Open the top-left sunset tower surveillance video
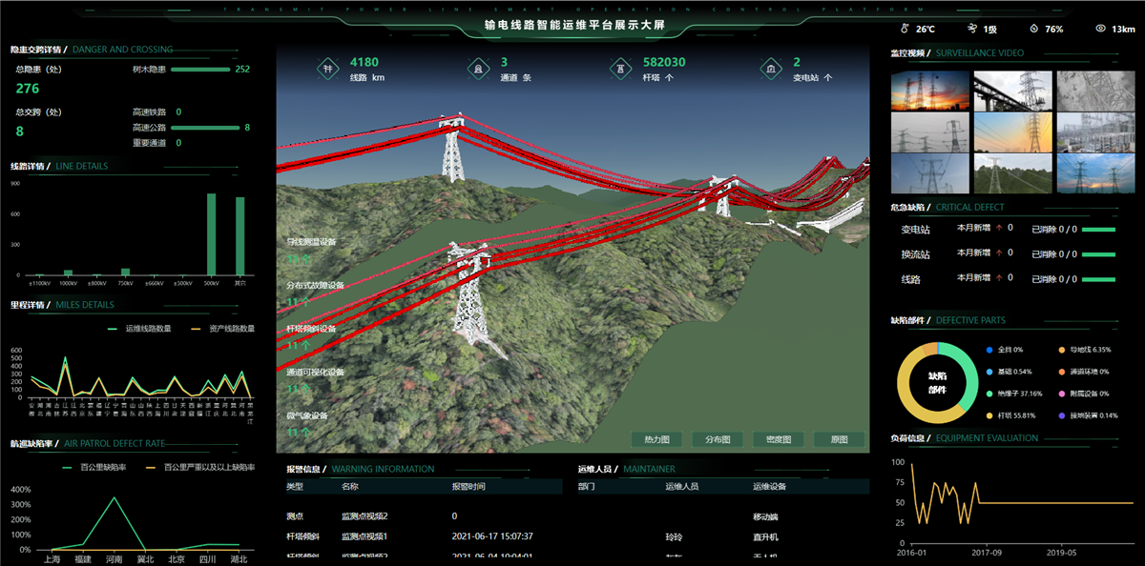 pos(928,91)
